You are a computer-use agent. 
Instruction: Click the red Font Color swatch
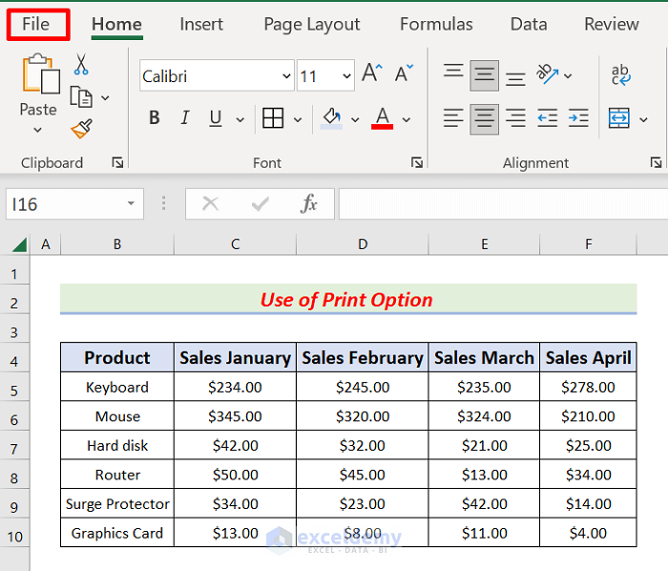click(x=383, y=118)
